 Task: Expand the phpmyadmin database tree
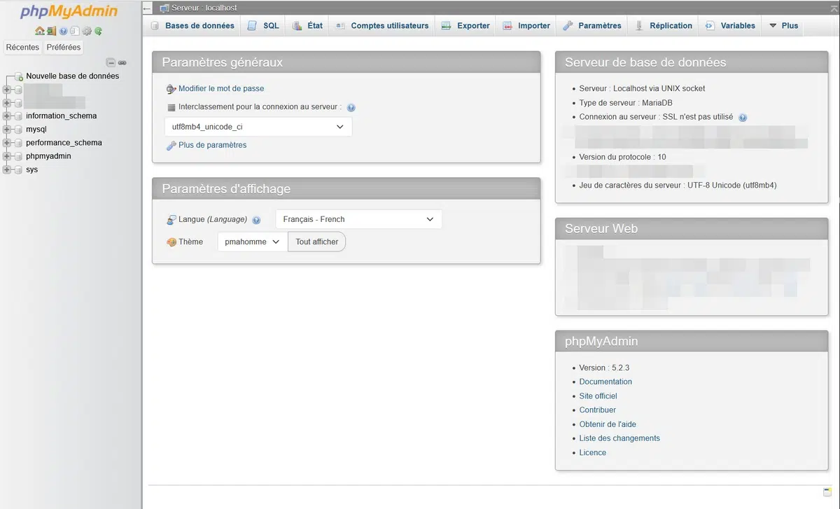coord(6,155)
